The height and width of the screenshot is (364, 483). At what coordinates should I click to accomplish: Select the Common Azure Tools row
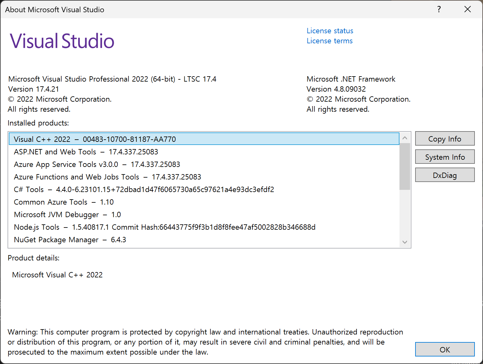point(204,202)
